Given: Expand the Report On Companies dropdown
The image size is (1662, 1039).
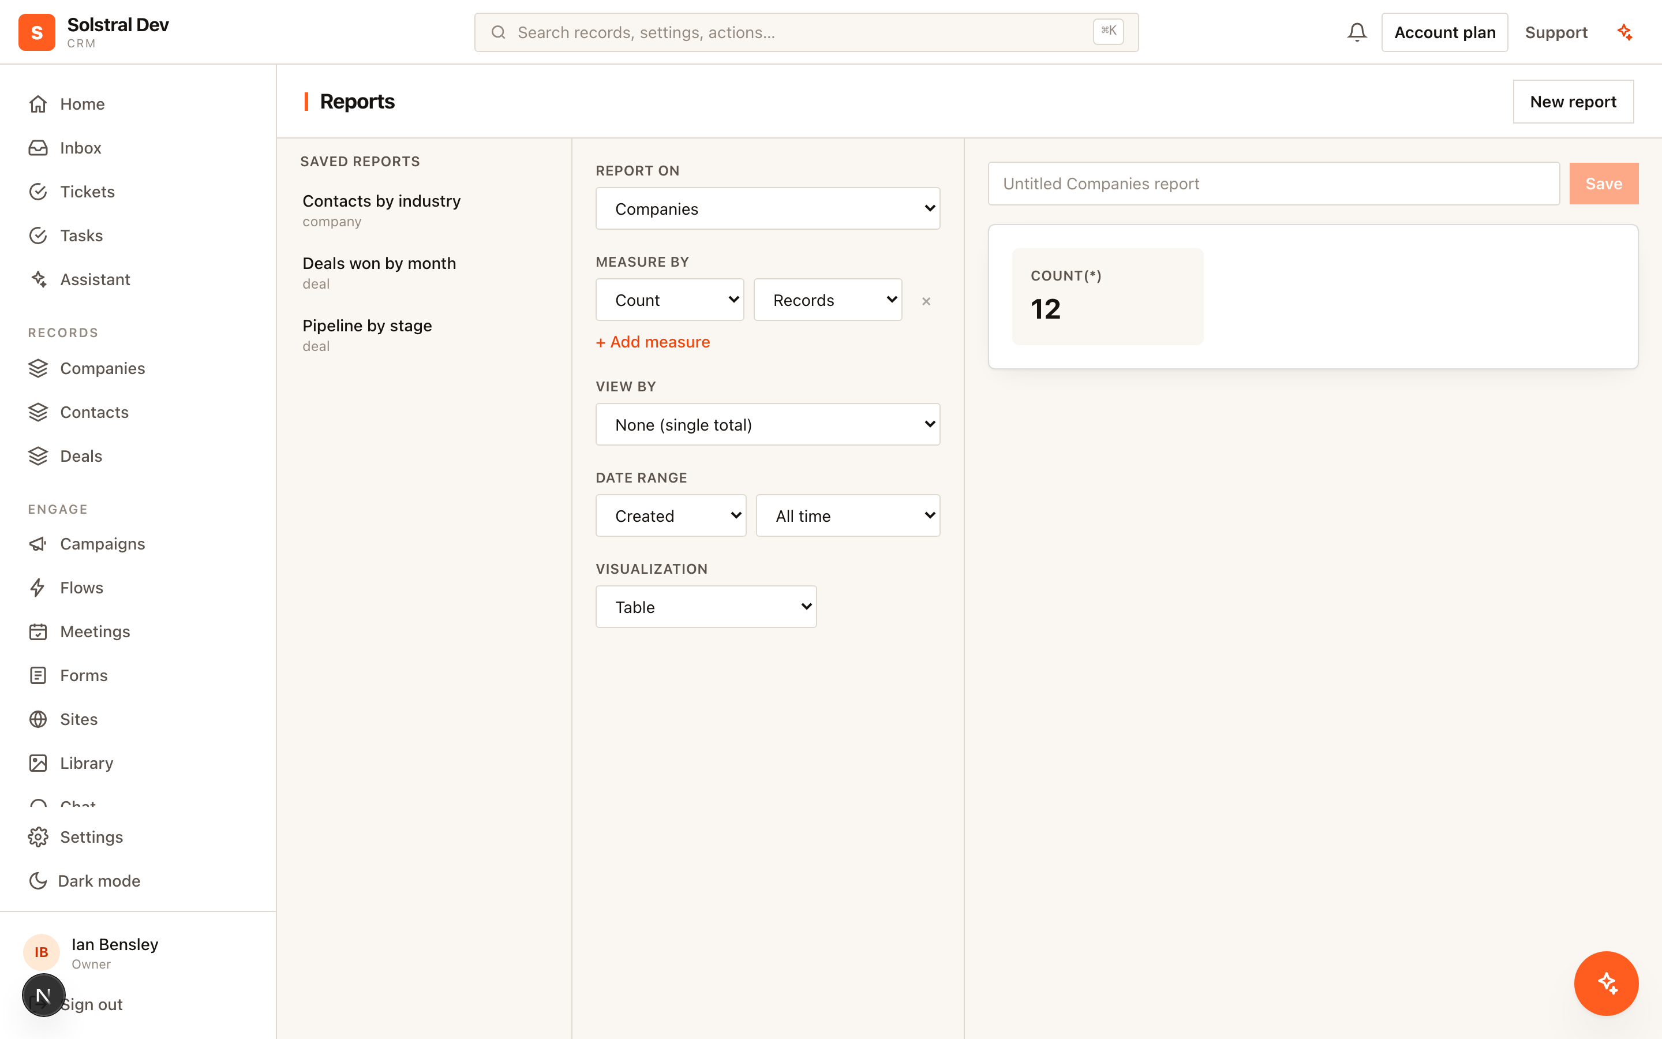Looking at the screenshot, I should 767,208.
